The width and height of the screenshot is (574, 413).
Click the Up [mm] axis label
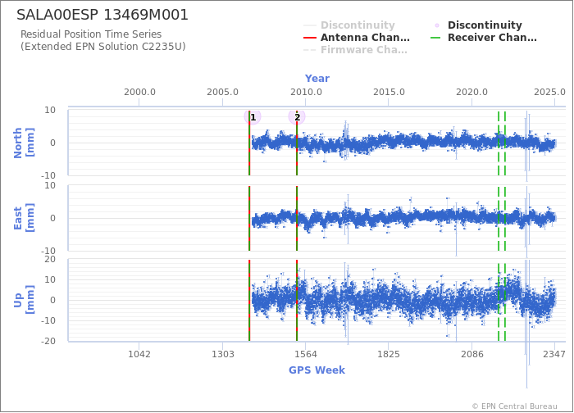(x=24, y=300)
